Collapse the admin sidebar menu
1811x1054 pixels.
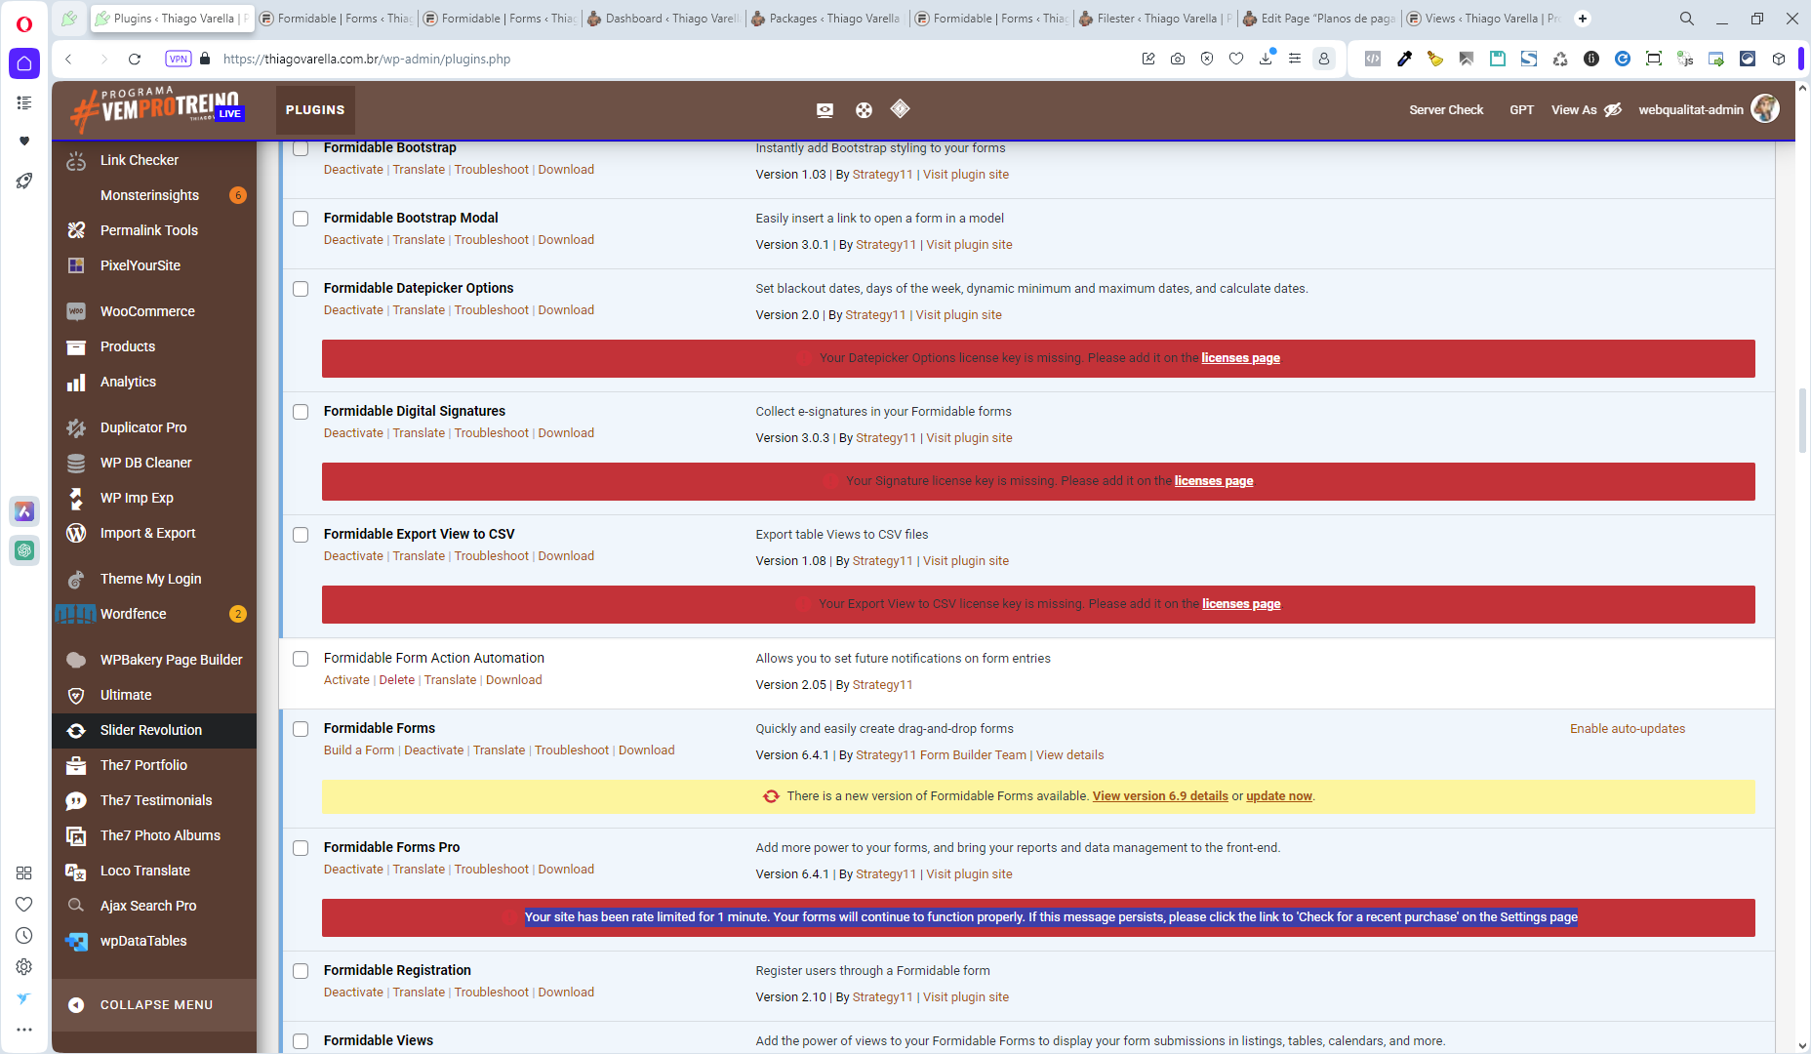(x=154, y=1005)
